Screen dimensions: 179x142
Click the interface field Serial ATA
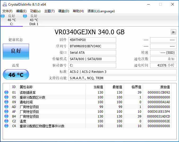[92, 53]
